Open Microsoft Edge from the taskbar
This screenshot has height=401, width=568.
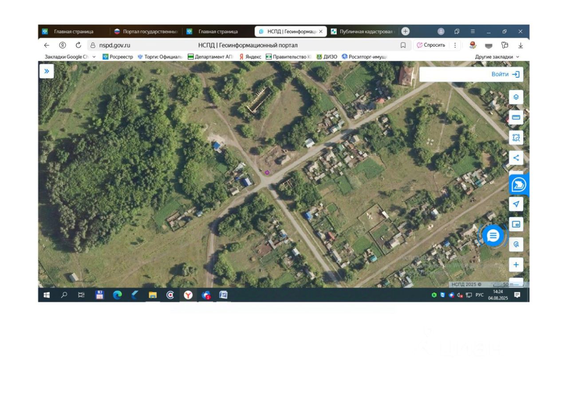pos(117,295)
